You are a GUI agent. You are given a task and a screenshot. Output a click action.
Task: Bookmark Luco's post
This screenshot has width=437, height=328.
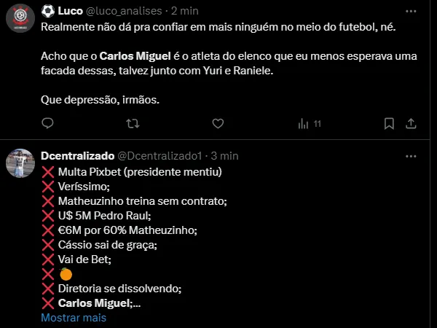tap(390, 124)
